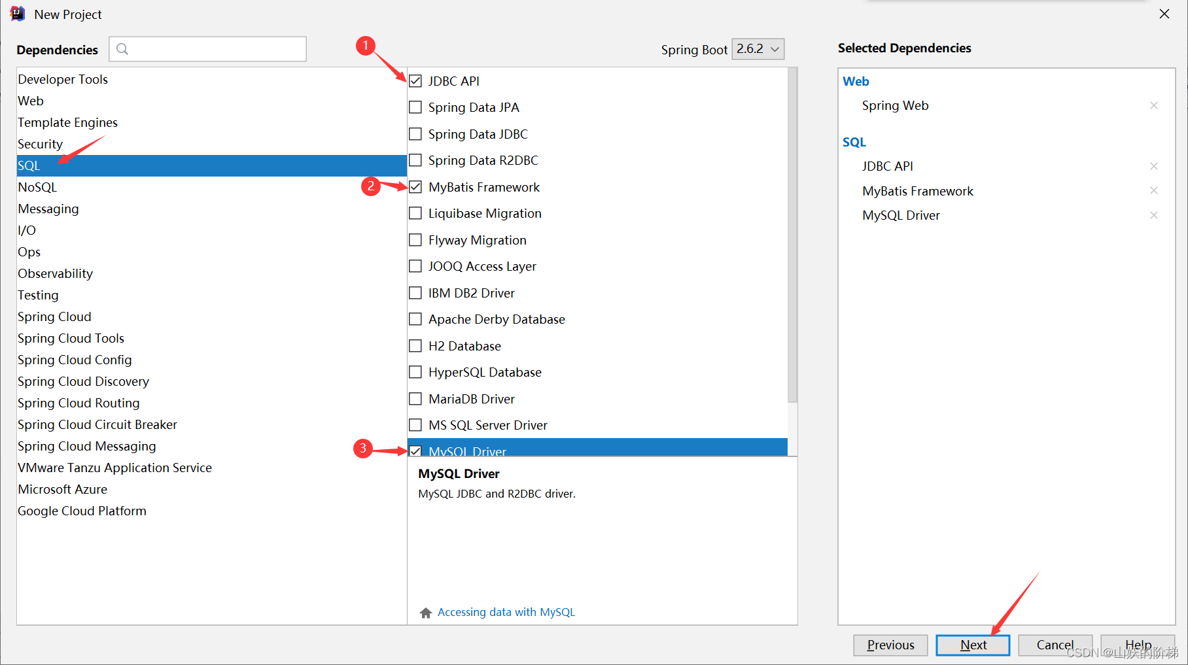
Task: Remove MyBatis Framework from selected dependencies
Action: [1154, 190]
